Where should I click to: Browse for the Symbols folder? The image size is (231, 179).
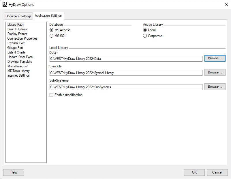[x=215, y=72]
